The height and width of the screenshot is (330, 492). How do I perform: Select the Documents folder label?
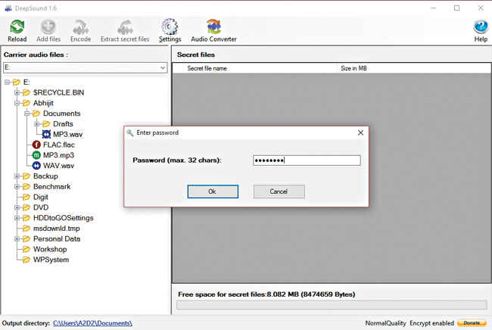62,114
